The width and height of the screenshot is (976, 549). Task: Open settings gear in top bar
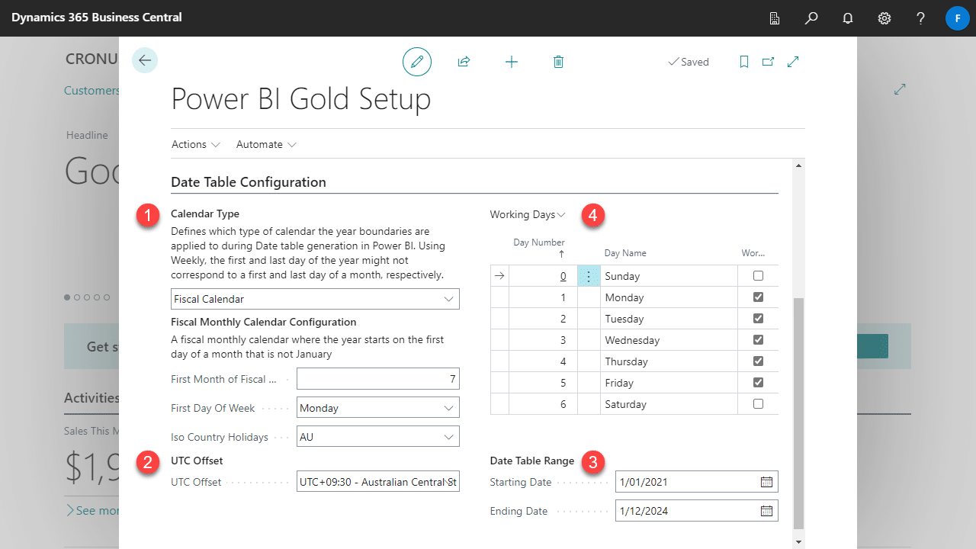tap(884, 18)
